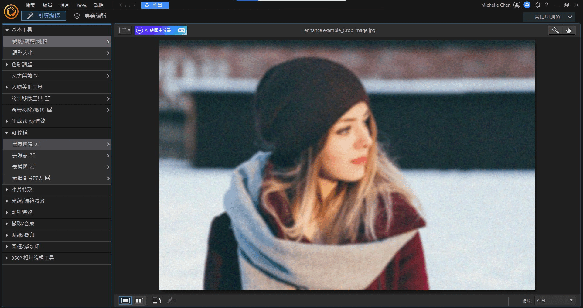
Task: Click the Michelle Chen account name
Action: 496,5
